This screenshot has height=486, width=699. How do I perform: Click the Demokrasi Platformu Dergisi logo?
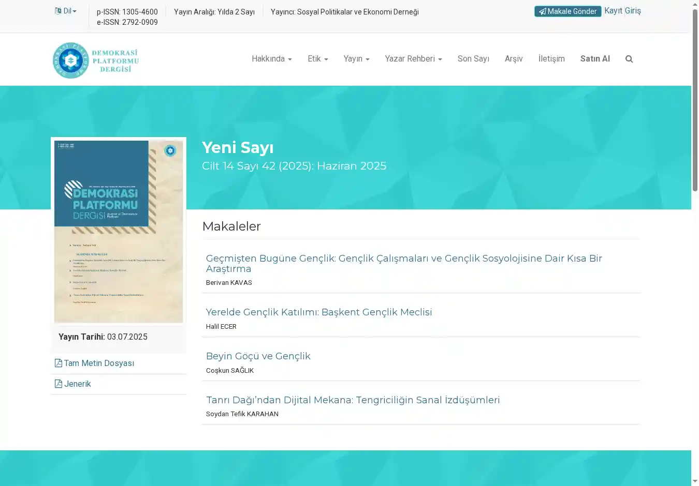96,60
